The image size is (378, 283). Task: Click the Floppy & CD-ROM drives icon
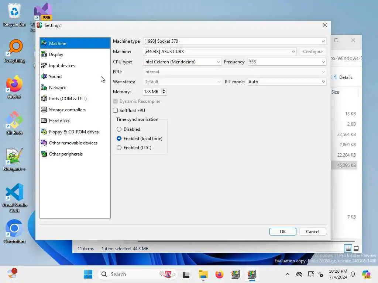pos(44,132)
